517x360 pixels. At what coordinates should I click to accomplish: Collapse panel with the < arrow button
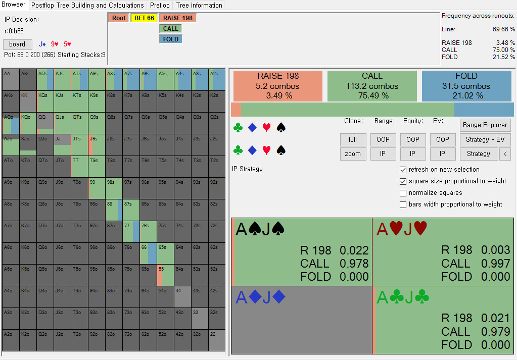(505, 154)
